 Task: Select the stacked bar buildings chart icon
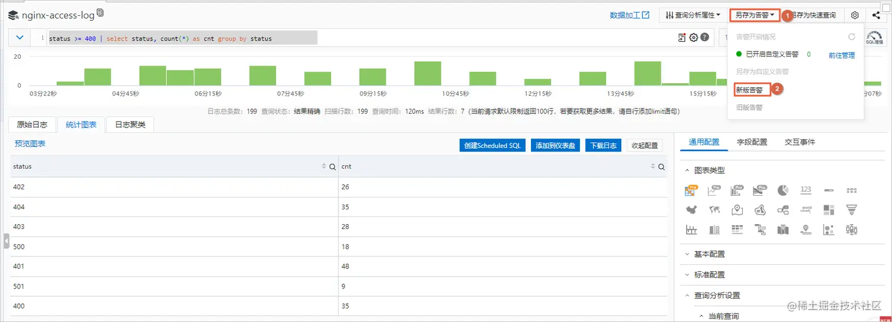(714, 229)
